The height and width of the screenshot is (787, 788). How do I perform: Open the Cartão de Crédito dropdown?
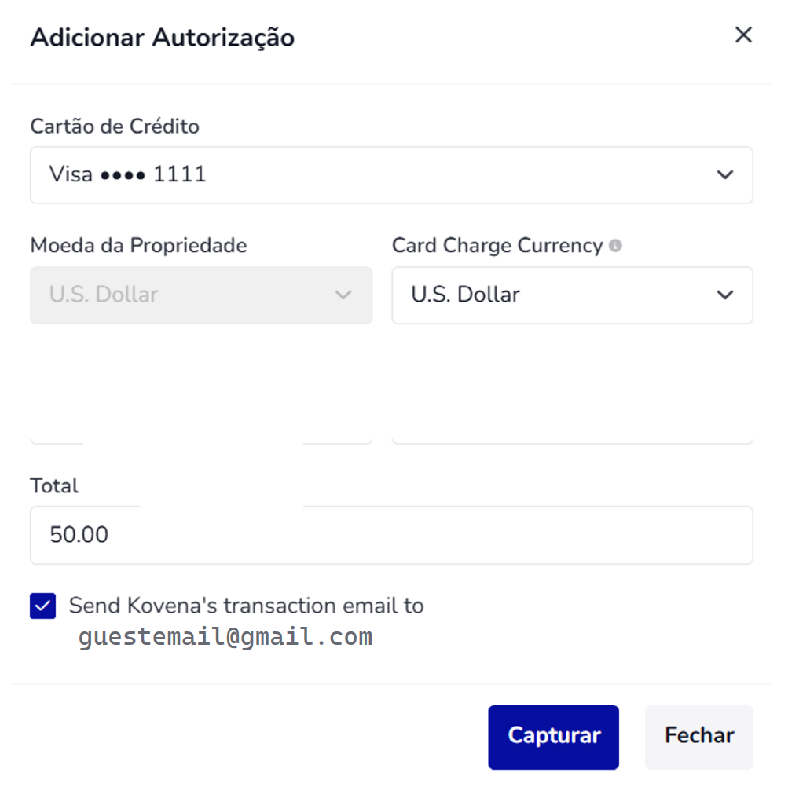click(390, 174)
